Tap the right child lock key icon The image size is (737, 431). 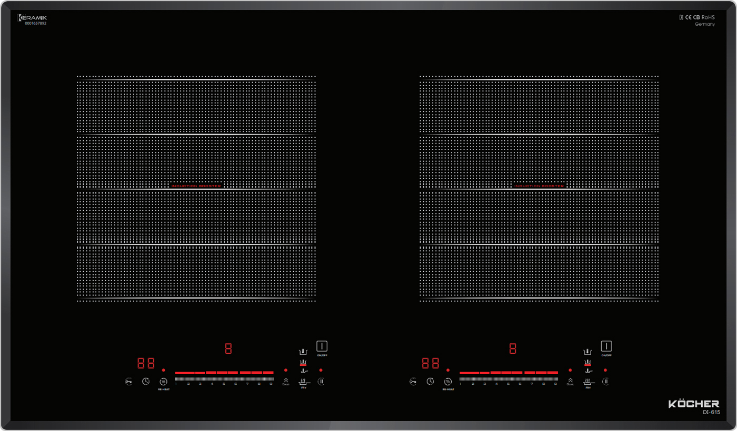coord(413,381)
